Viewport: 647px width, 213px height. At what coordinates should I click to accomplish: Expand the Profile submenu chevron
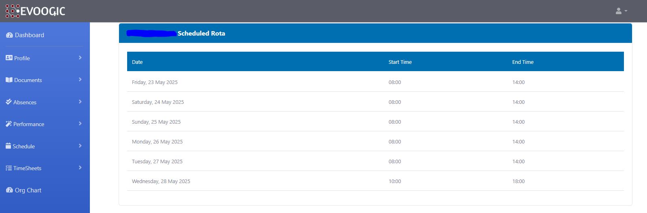tap(80, 58)
